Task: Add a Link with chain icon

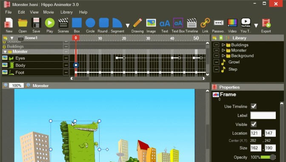Action: pyautogui.click(x=205, y=23)
